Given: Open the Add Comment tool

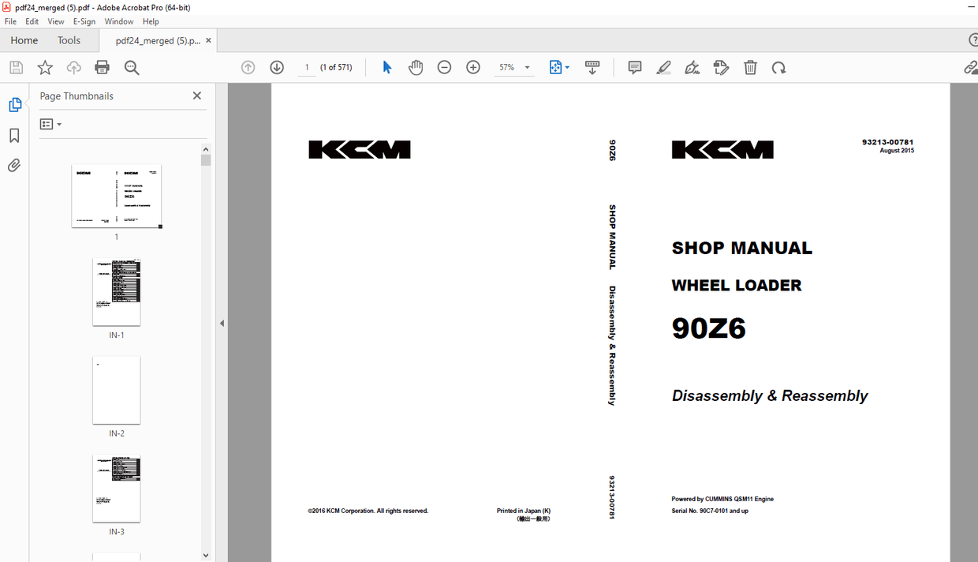Looking at the screenshot, I should (x=634, y=67).
